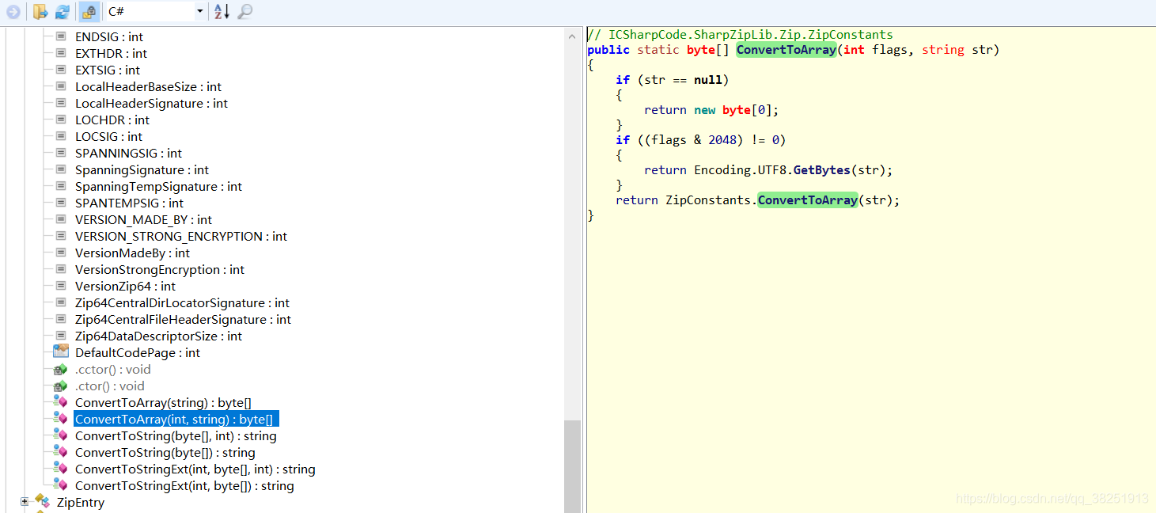
Task: Select highlighted ConvertToArray(int, string) method
Action: [x=177, y=419]
